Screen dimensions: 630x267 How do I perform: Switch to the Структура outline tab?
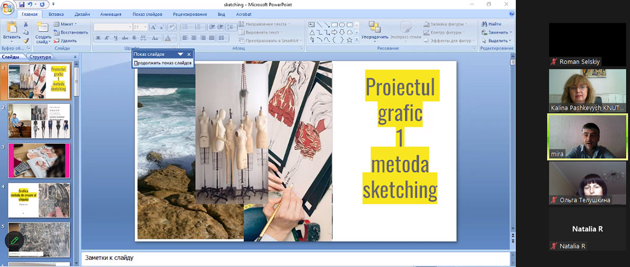coord(40,57)
